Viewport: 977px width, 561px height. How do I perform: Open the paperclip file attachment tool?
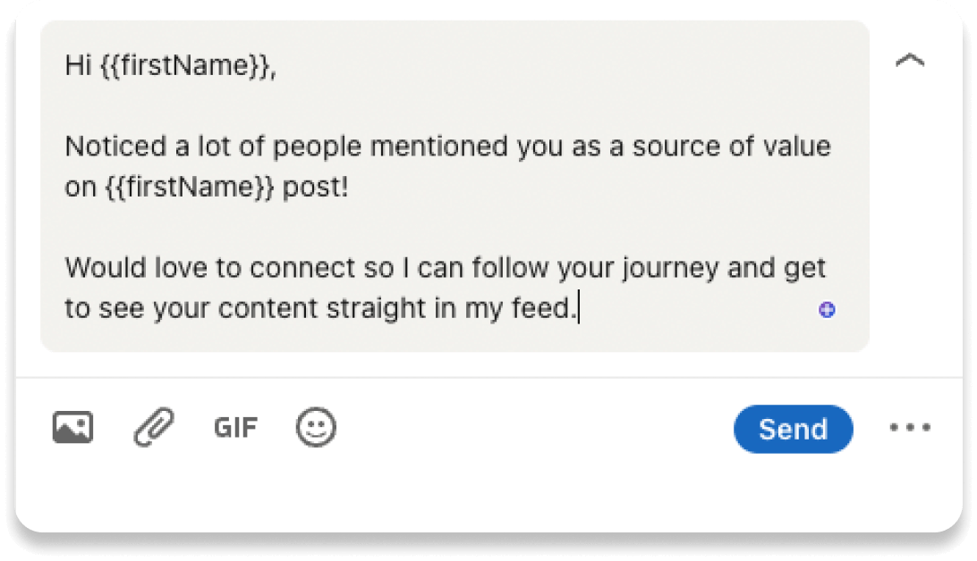click(x=152, y=427)
